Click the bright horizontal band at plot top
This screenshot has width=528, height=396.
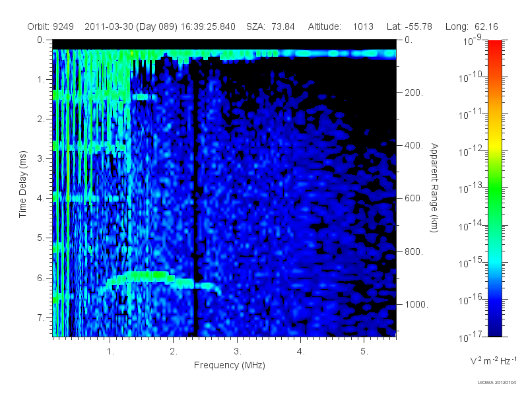[x=224, y=53]
